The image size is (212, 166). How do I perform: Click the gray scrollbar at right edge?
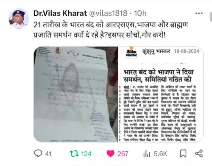tap(211, 17)
